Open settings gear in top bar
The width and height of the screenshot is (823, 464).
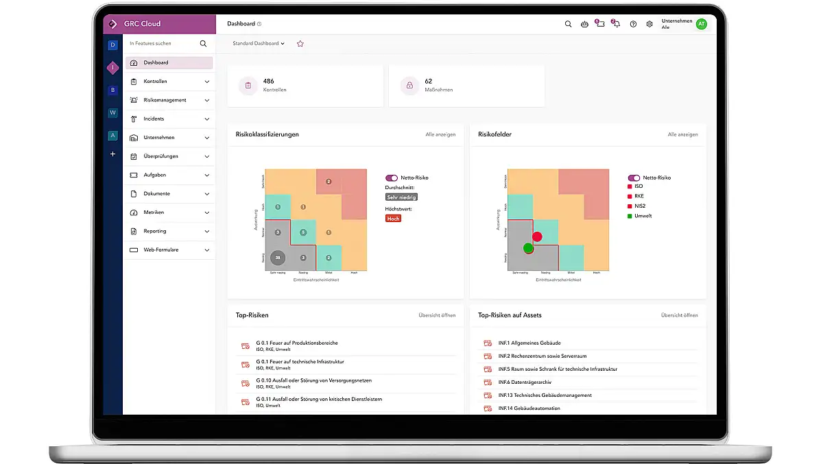click(x=648, y=24)
